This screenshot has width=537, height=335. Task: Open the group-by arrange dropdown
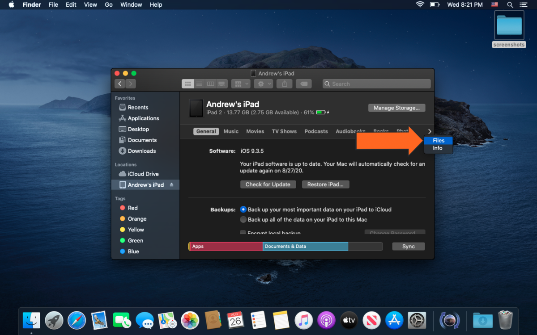[x=241, y=84]
